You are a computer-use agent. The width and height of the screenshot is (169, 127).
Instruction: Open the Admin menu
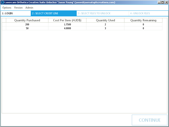29,8
